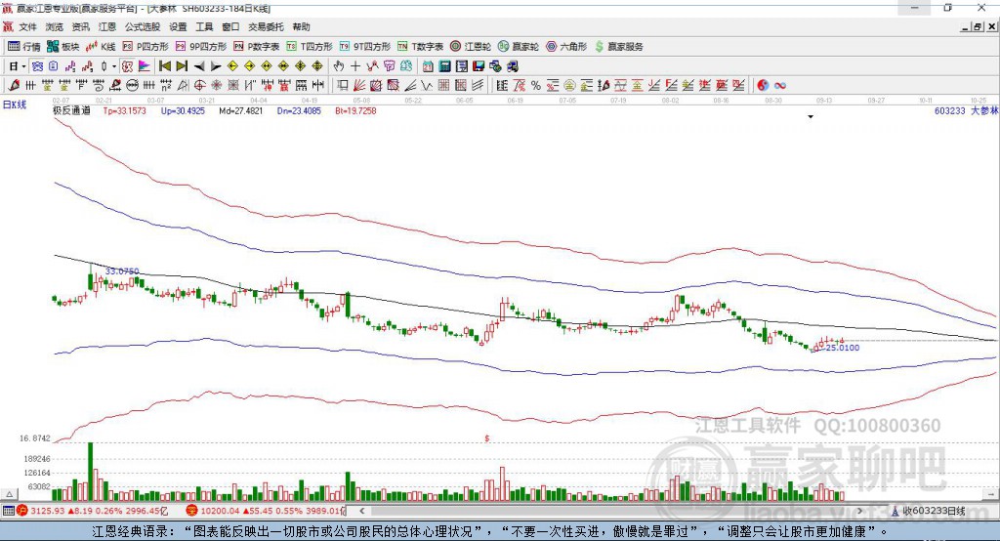Viewport: 1000px width, 541px height.
Task: Open the 六角形 hexagon tool
Action: point(566,47)
